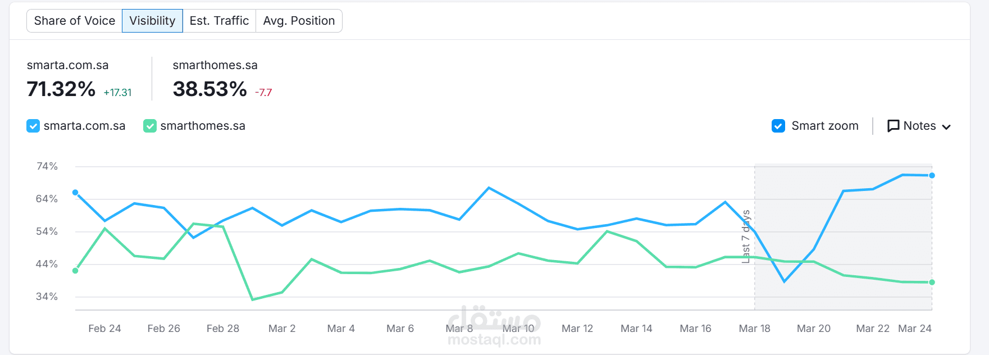Select the Visibility tab

click(x=152, y=21)
